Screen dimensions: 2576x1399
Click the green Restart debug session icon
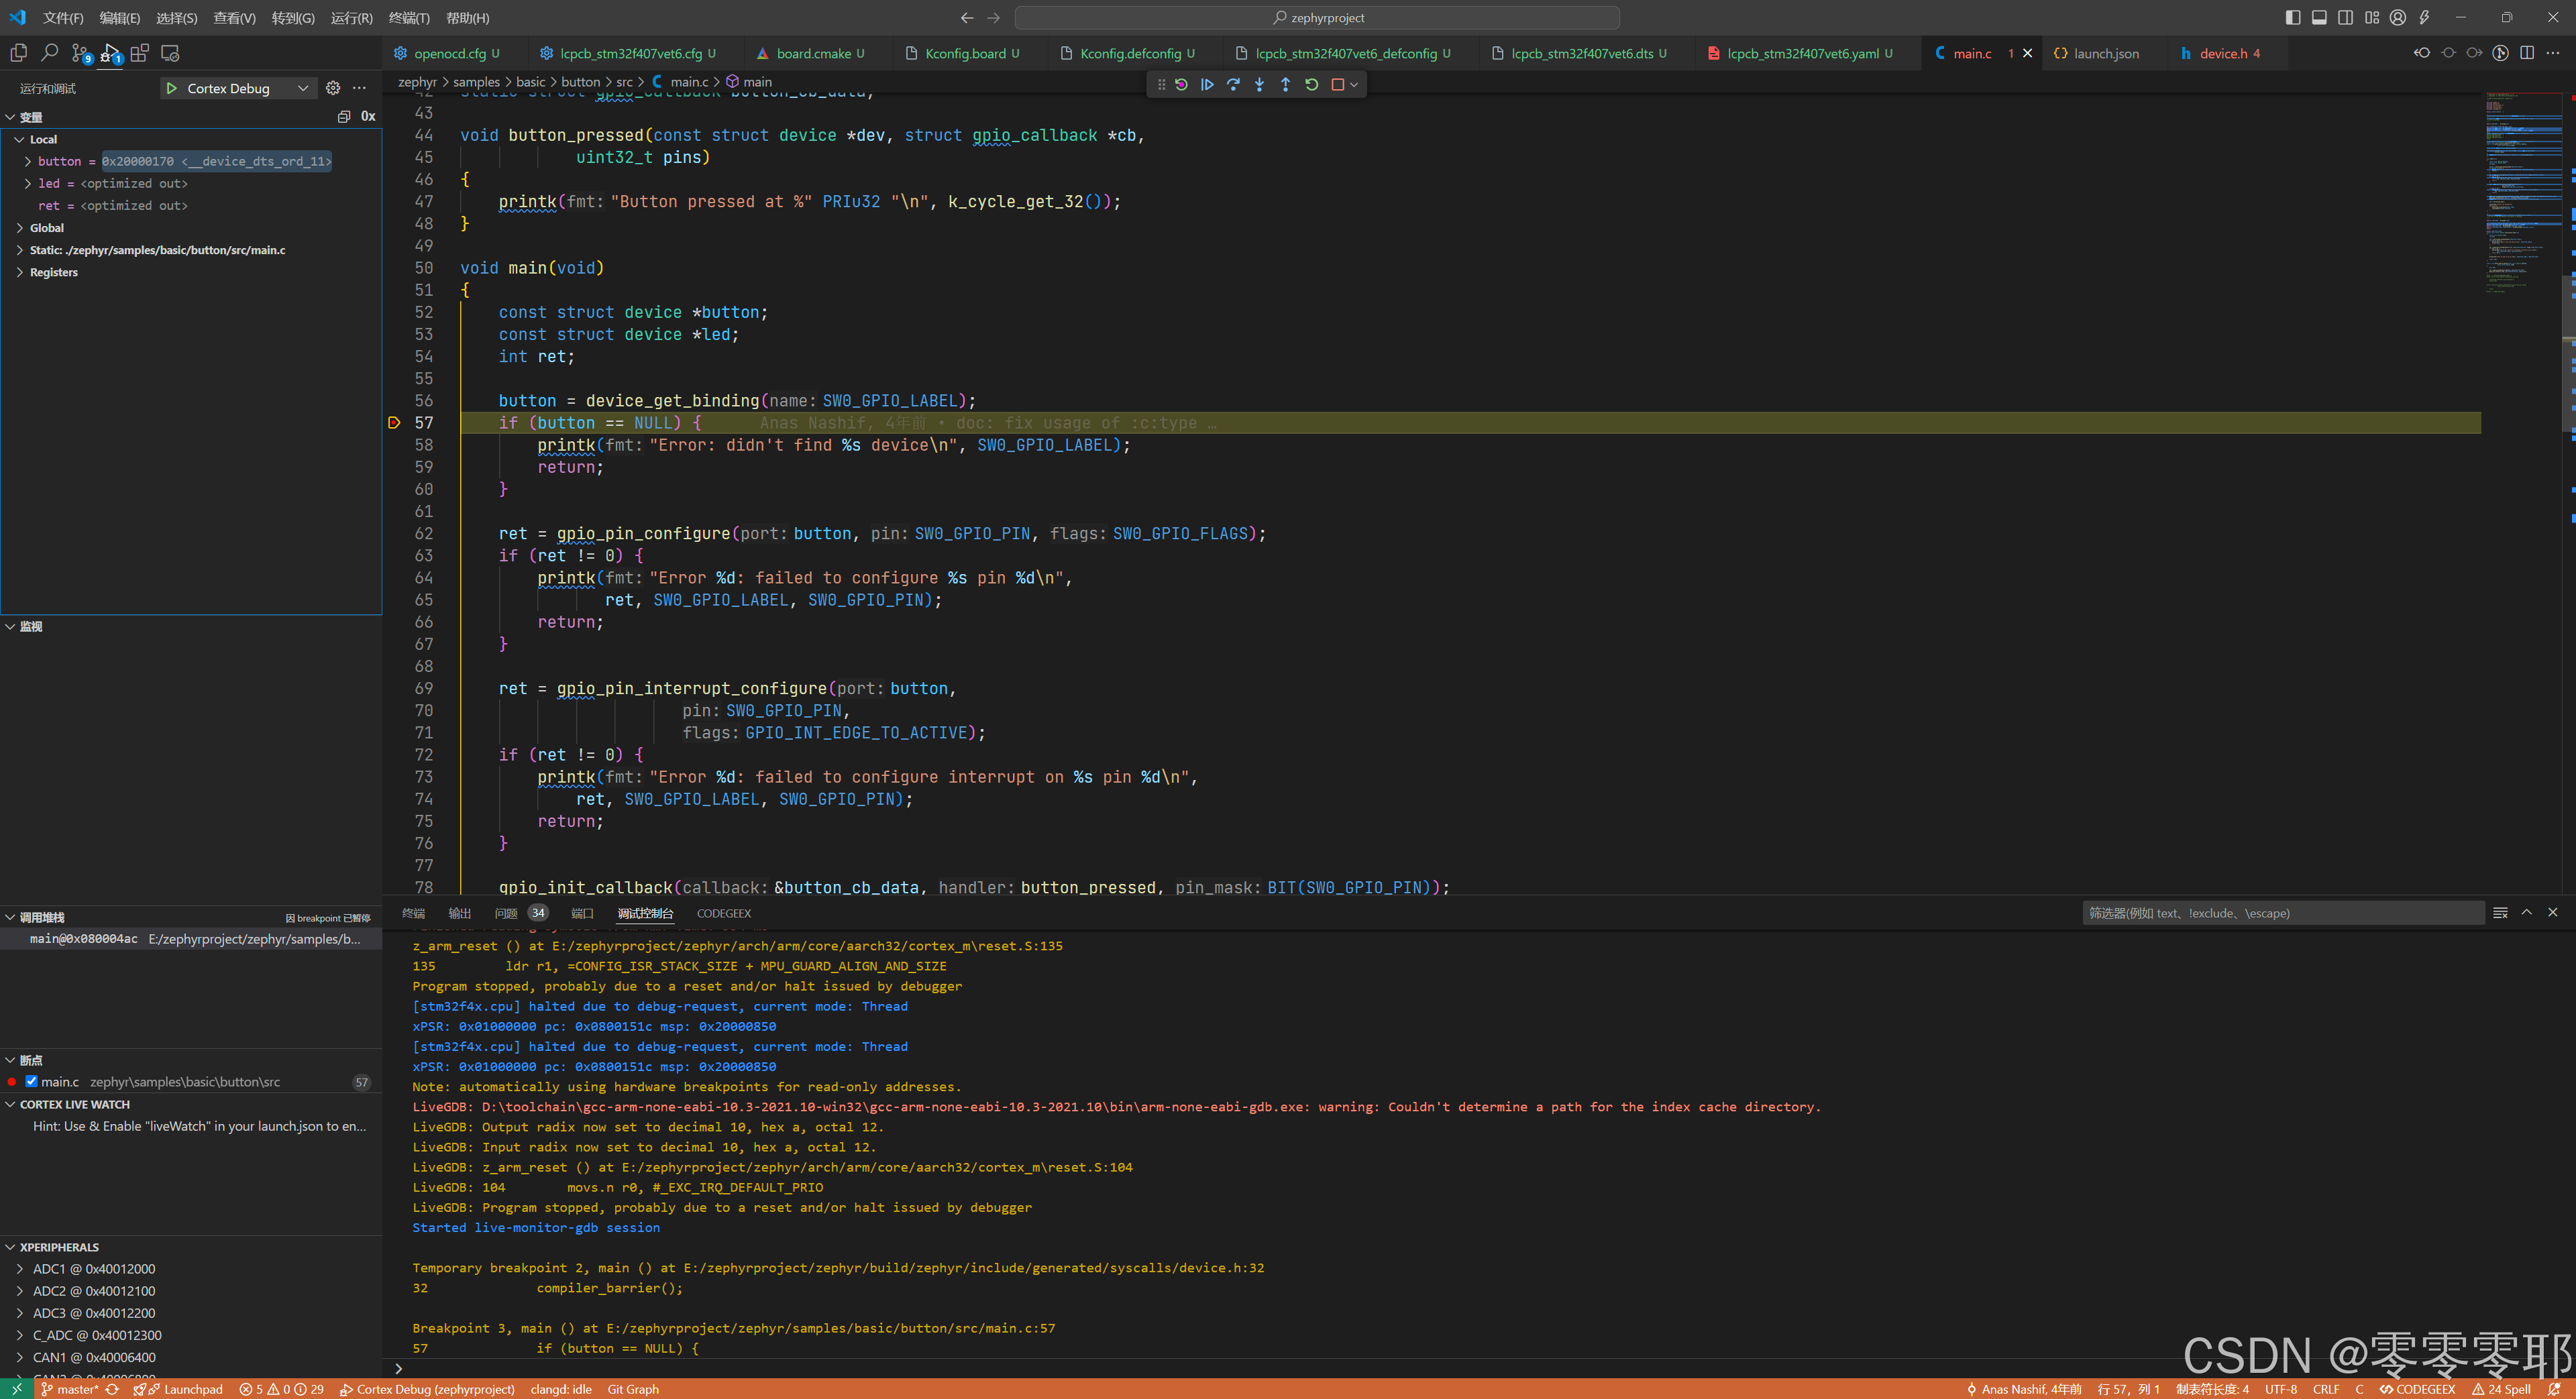(x=1311, y=84)
